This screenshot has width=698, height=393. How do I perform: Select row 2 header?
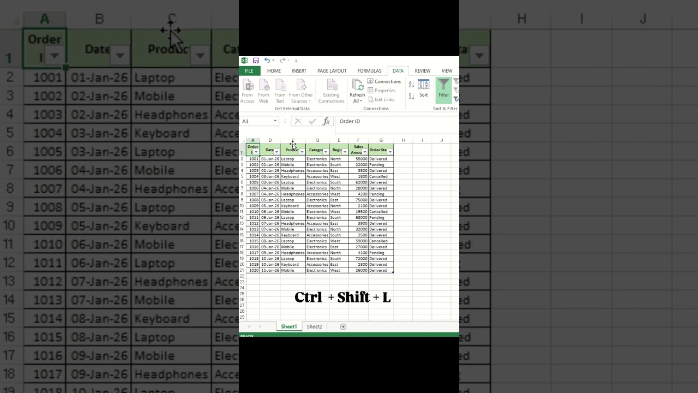(x=243, y=159)
